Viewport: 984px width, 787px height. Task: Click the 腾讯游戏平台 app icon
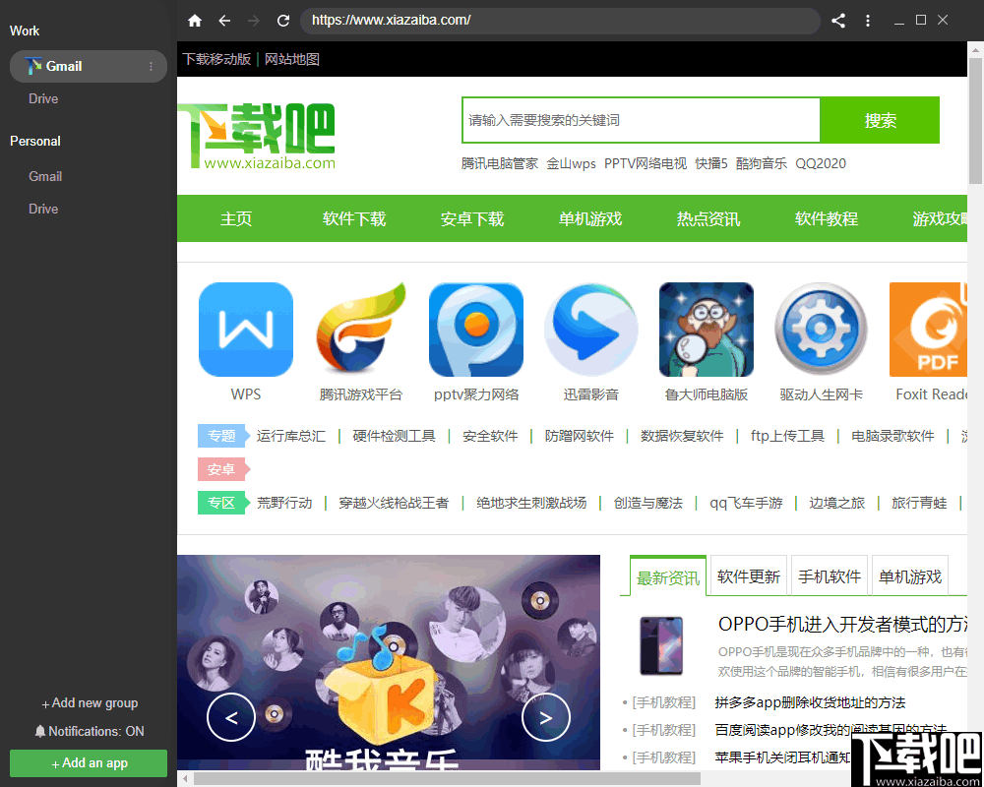pyautogui.click(x=361, y=330)
